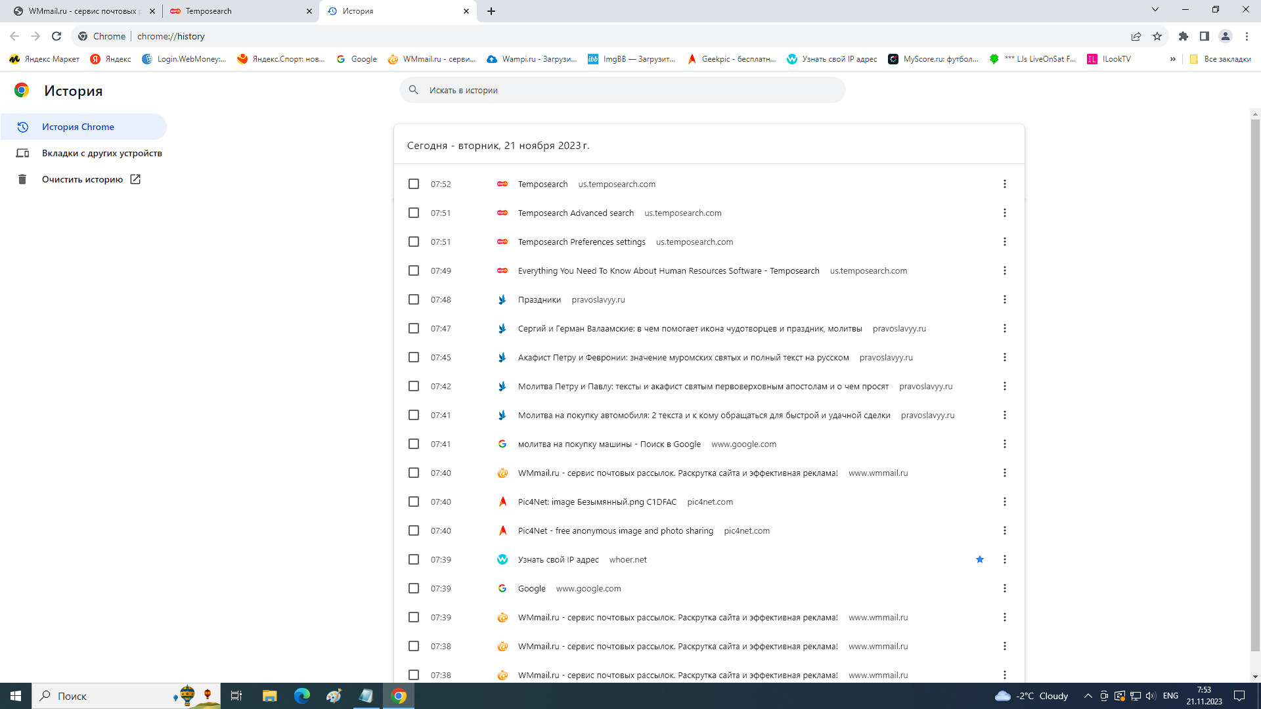Open Windows Start menu
The image size is (1261, 709).
tap(16, 696)
